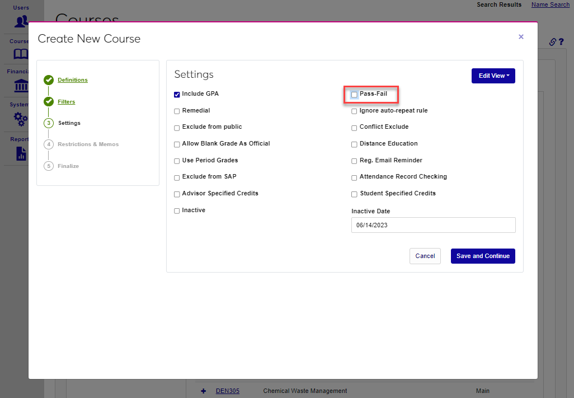The width and height of the screenshot is (574, 398).
Task: Open the System gears icon
Action: pos(21,119)
